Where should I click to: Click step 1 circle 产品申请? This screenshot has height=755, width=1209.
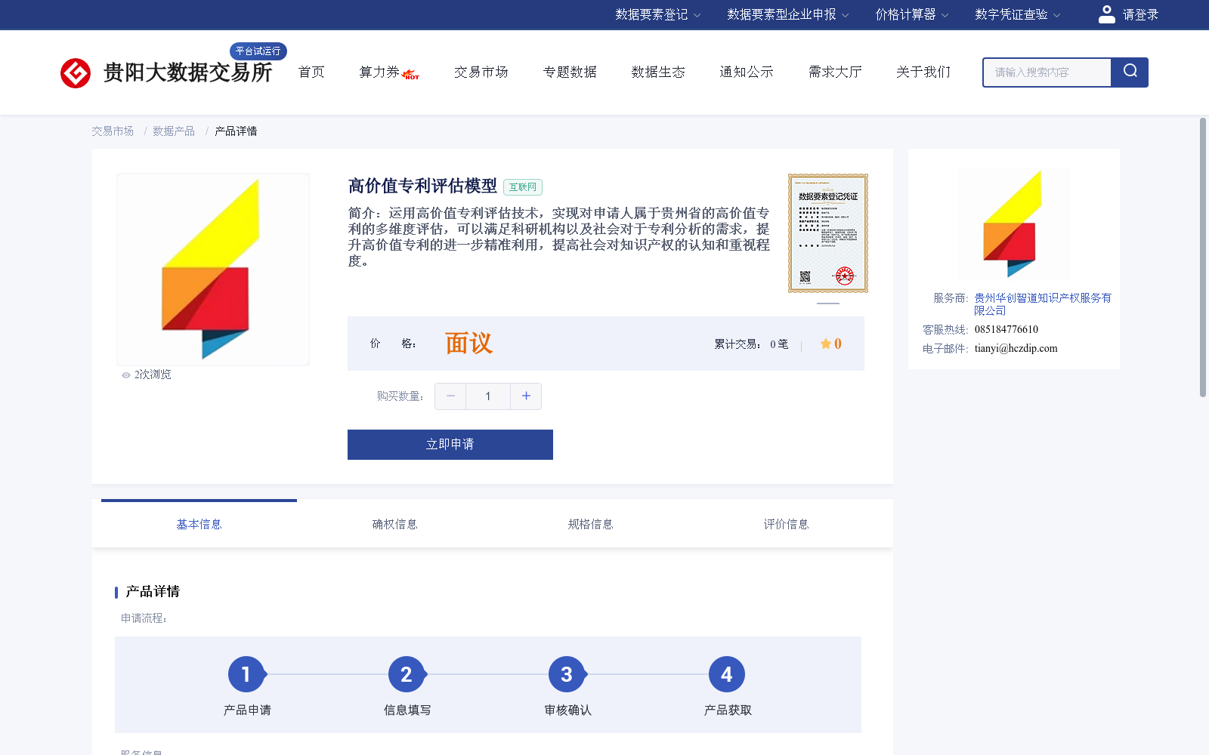(x=246, y=674)
